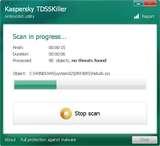This screenshot has width=160, height=146.
Task: Close the window with red X
Action: pyautogui.click(x=150, y=3)
